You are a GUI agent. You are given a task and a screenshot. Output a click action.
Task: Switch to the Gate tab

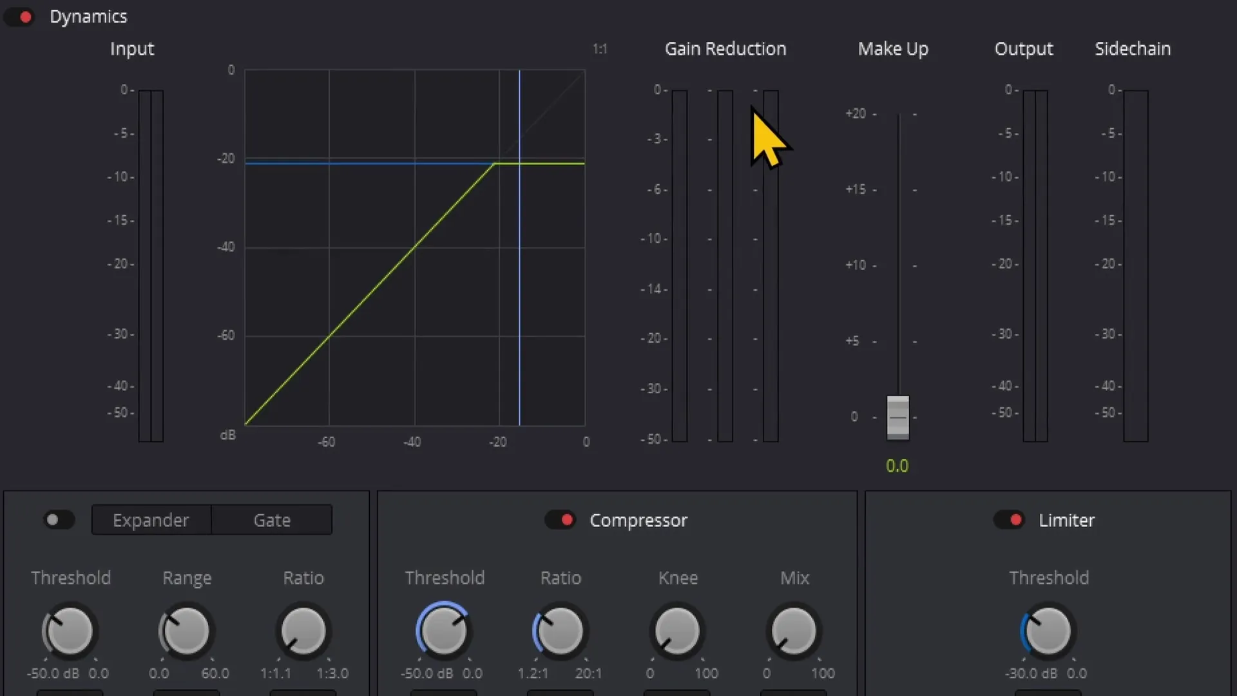272,519
